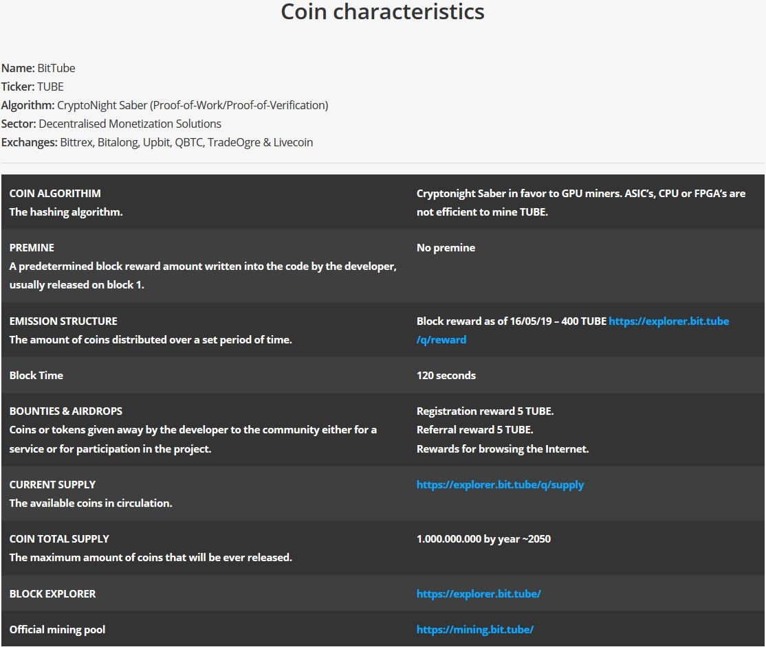Open the explorer.bit.tube/q/supply link

pos(500,484)
